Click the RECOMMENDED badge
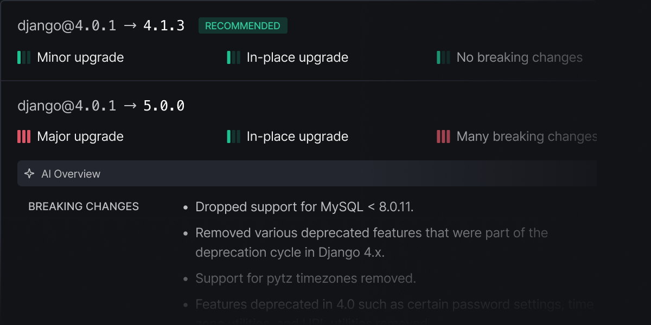The image size is (651, 325). pos(242,26)
